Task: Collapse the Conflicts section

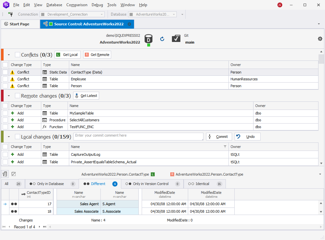Action: coord(9,55)
